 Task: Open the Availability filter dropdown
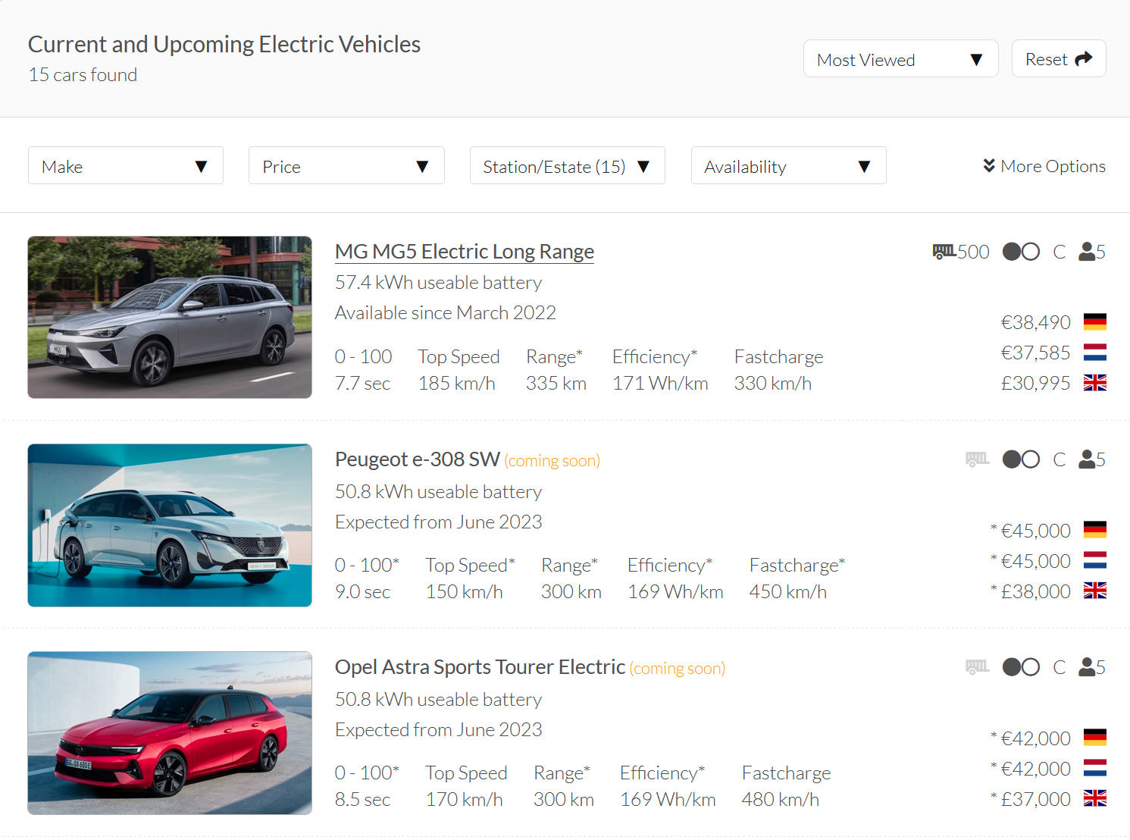788,166
